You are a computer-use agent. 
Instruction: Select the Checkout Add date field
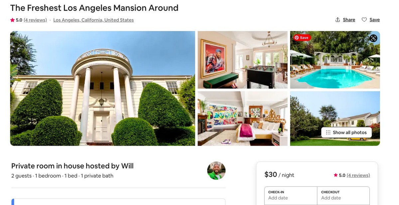[343, 195]
